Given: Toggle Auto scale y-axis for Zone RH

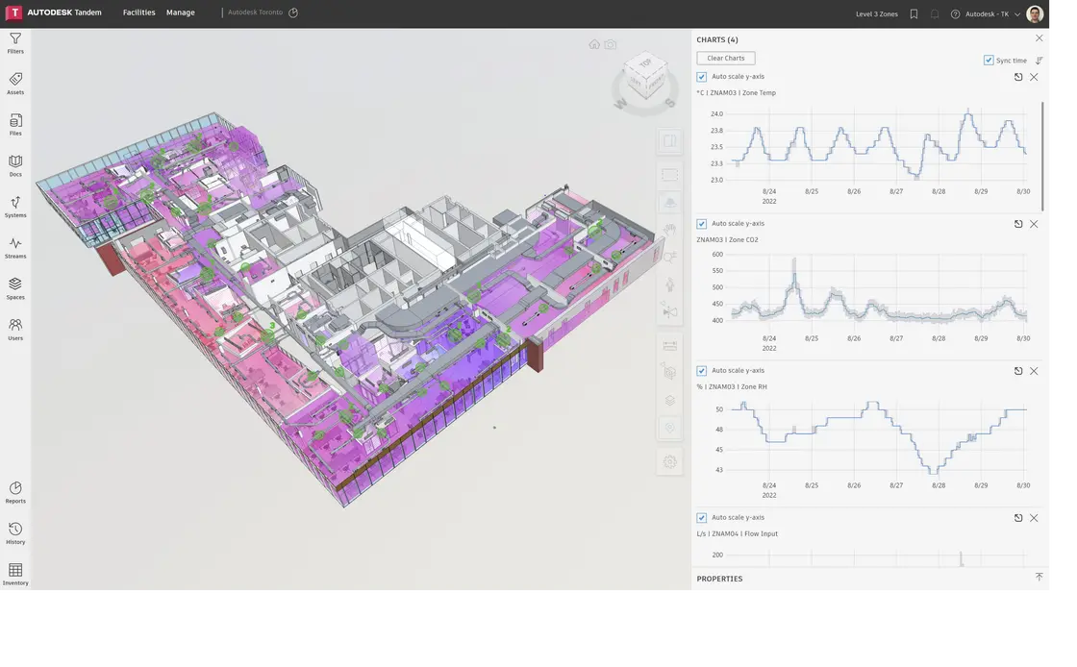Looking at the screenshot, I should click(x=702, y=371).
